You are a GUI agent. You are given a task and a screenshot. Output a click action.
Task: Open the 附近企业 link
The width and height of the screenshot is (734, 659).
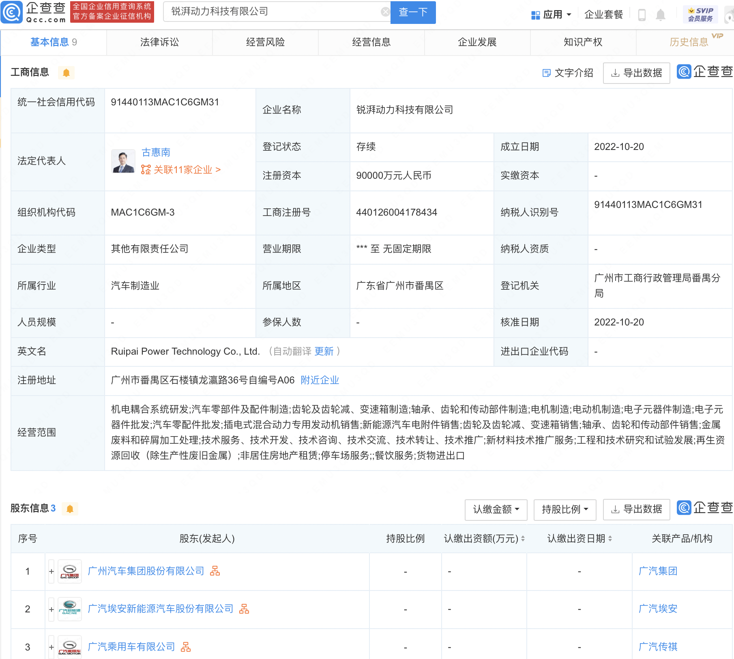click(320, 380)
